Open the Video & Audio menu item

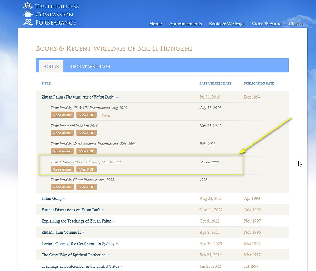266,24
